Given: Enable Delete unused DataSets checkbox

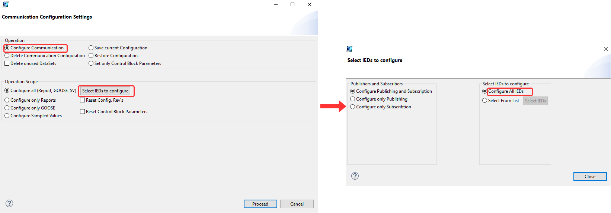Looking at the screenshot, I should (7, 63).
